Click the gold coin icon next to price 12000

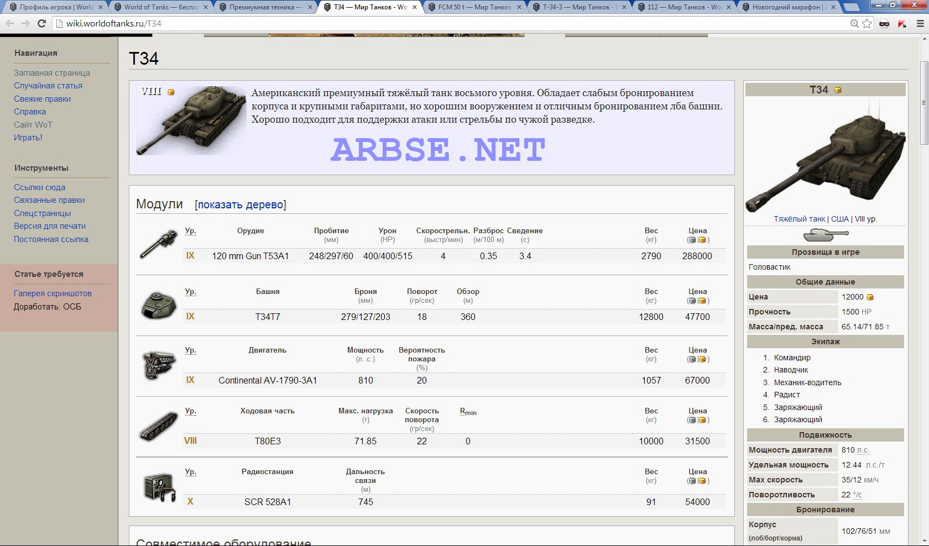[870, 297]
